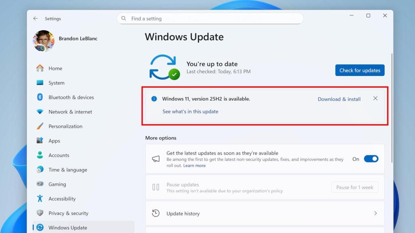
Task: Open Network & internet via its globe icon
Action: tap(40, 112)
